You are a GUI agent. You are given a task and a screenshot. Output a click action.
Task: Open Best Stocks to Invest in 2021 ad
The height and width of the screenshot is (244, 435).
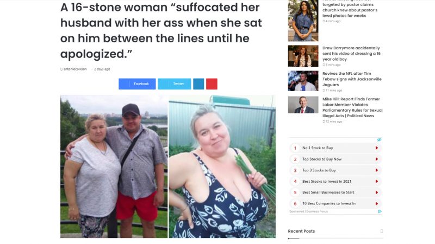pos(335,181)
